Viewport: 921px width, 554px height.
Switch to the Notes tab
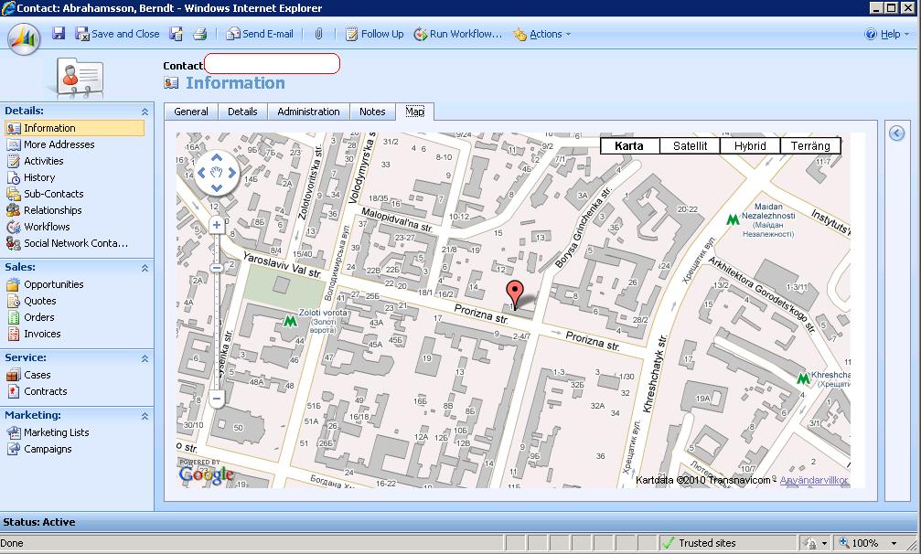pos(372,112)
